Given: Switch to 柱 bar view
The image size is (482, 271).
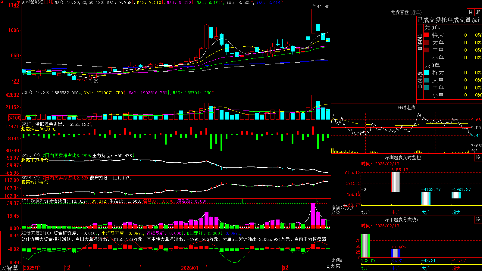Looking at the screenshot, I should click(471, 12).
